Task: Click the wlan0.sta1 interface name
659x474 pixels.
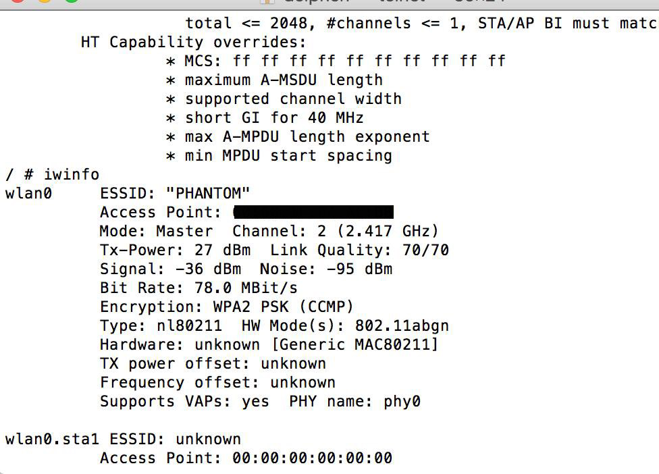Action: coord(52,439)
